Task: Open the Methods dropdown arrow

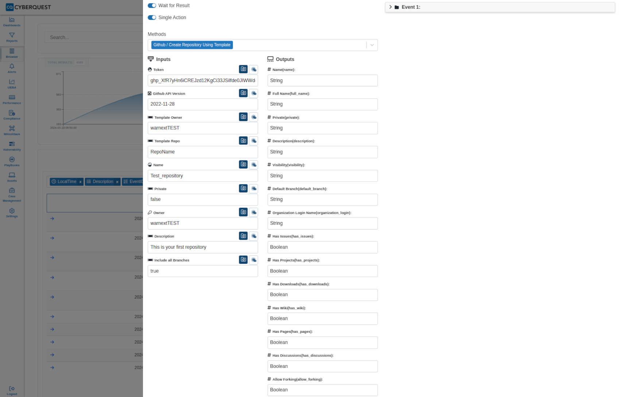Action: (x=372, y=45)
